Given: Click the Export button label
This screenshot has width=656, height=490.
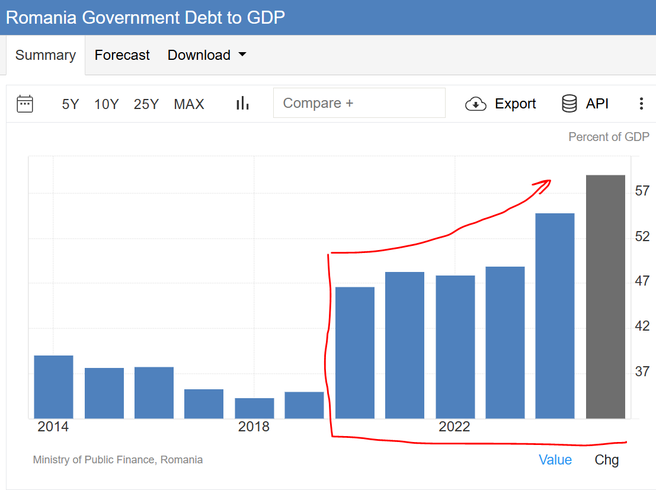Looking at the screenshot, I should point(515,104).
